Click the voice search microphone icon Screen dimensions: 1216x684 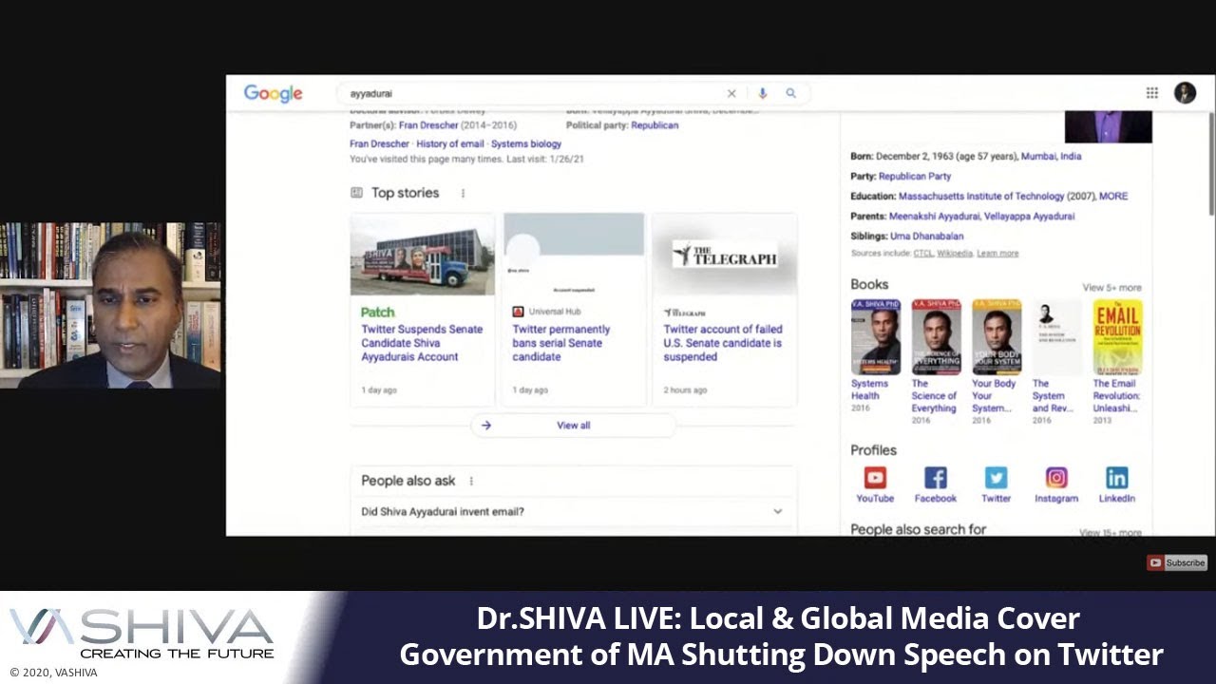[762, 93]
